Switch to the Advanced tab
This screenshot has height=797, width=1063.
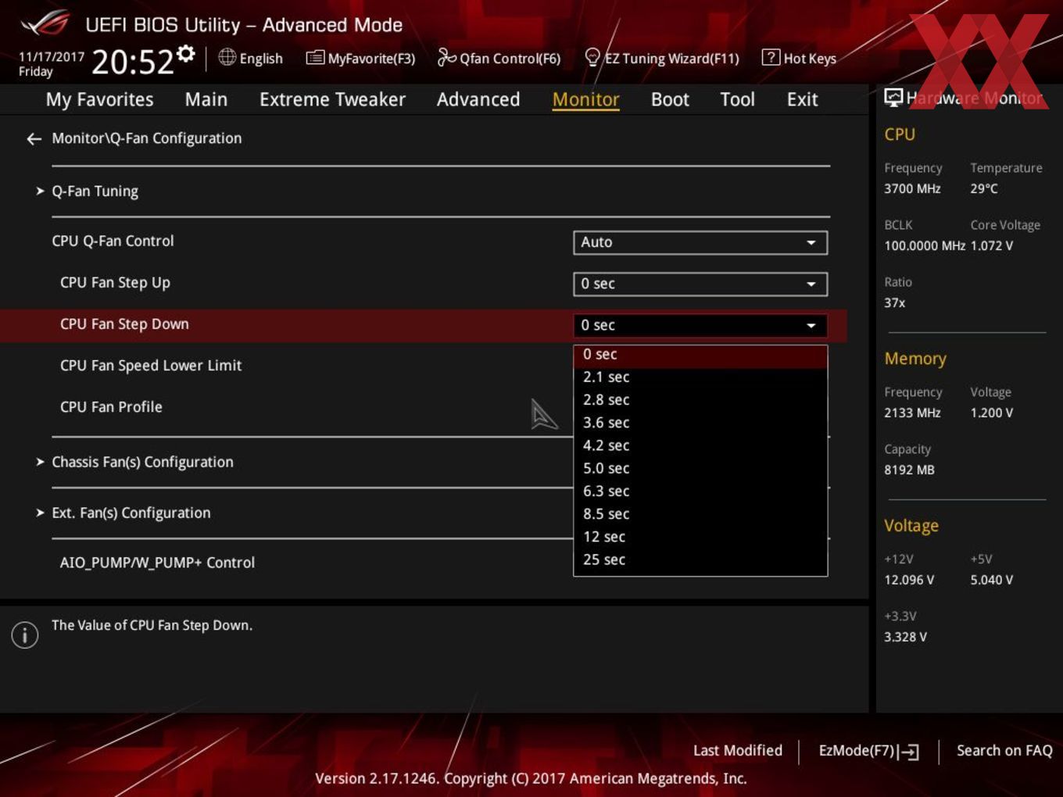click(478, 99)
